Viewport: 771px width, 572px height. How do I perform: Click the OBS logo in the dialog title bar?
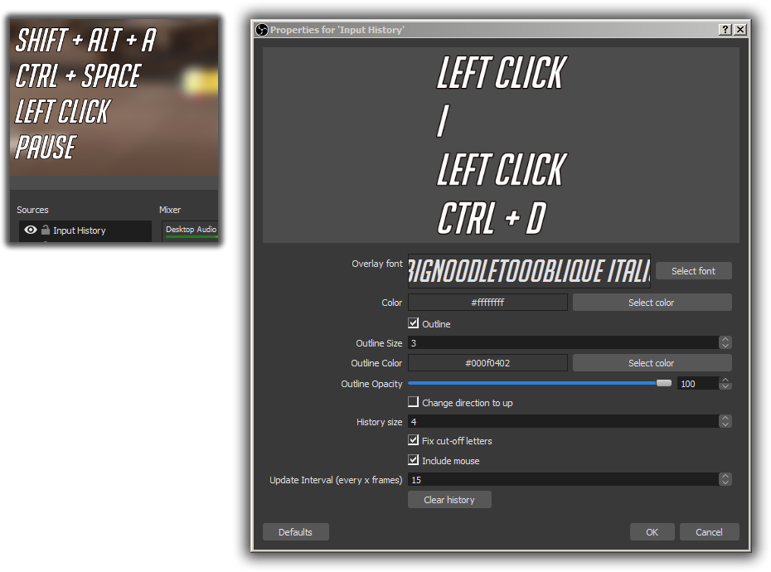pyautogui.click(x=260, y=29)
